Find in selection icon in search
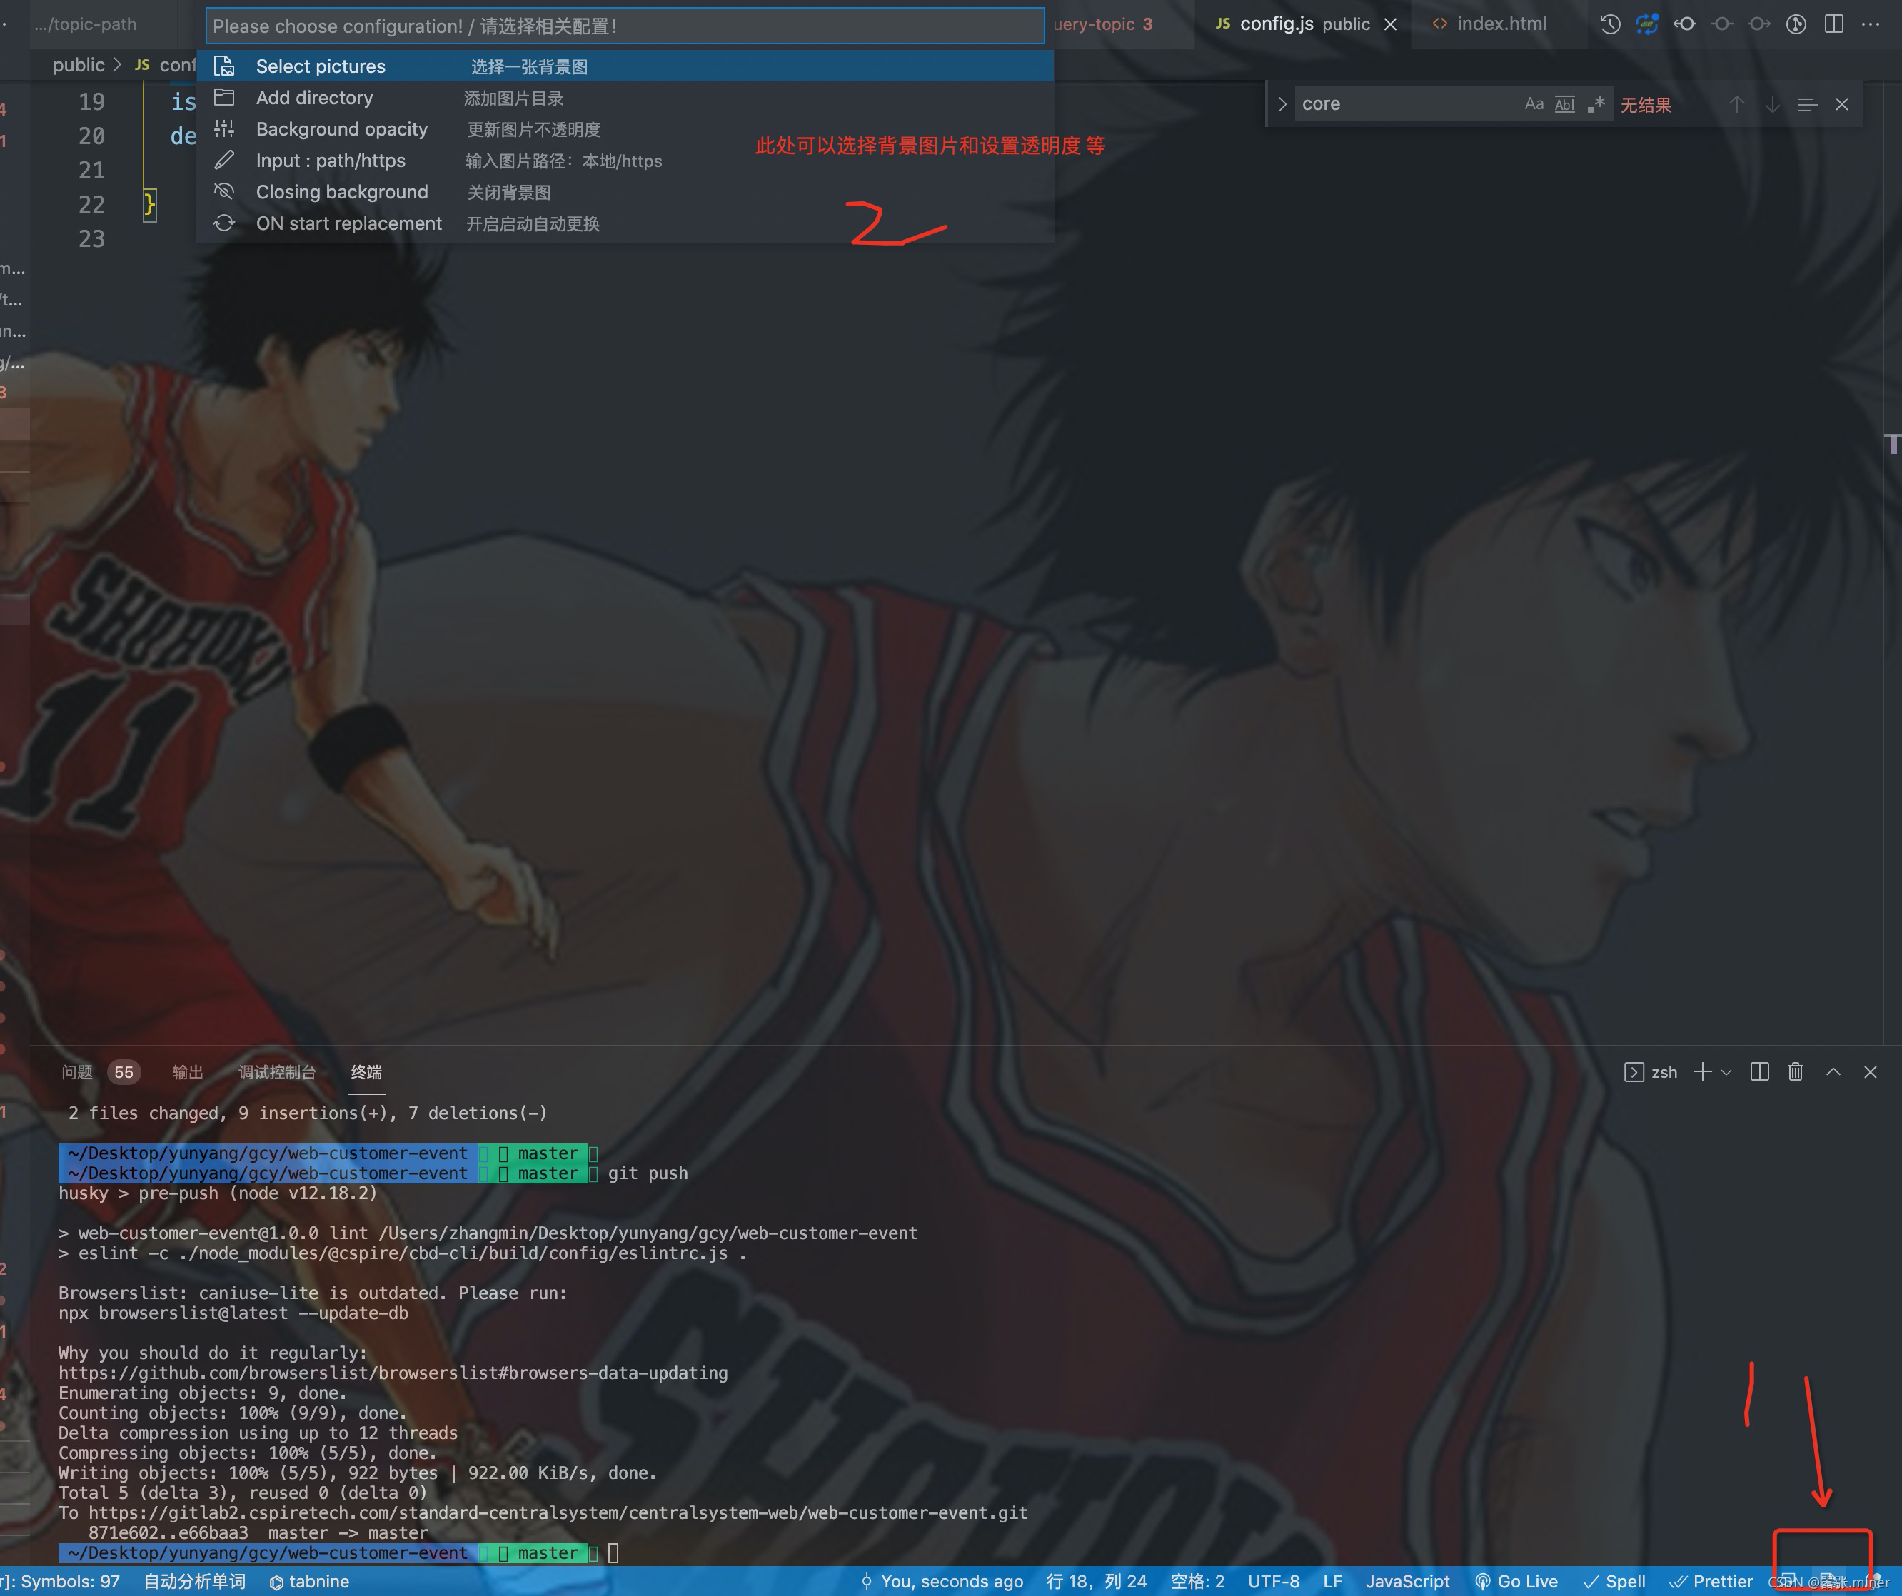The height and width of the screenshot is (1596, 1902). tap(1807, 105)
